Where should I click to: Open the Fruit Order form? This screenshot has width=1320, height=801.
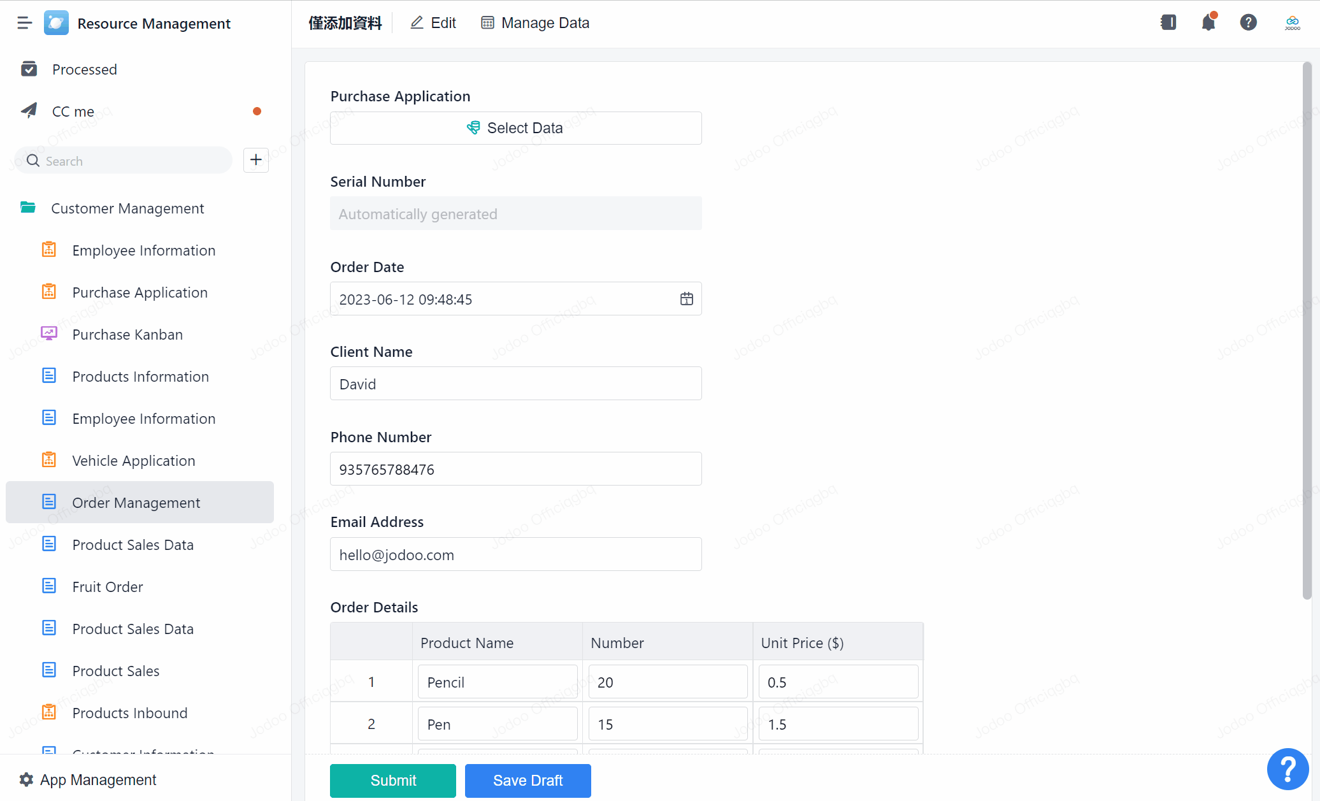point(108,587)
